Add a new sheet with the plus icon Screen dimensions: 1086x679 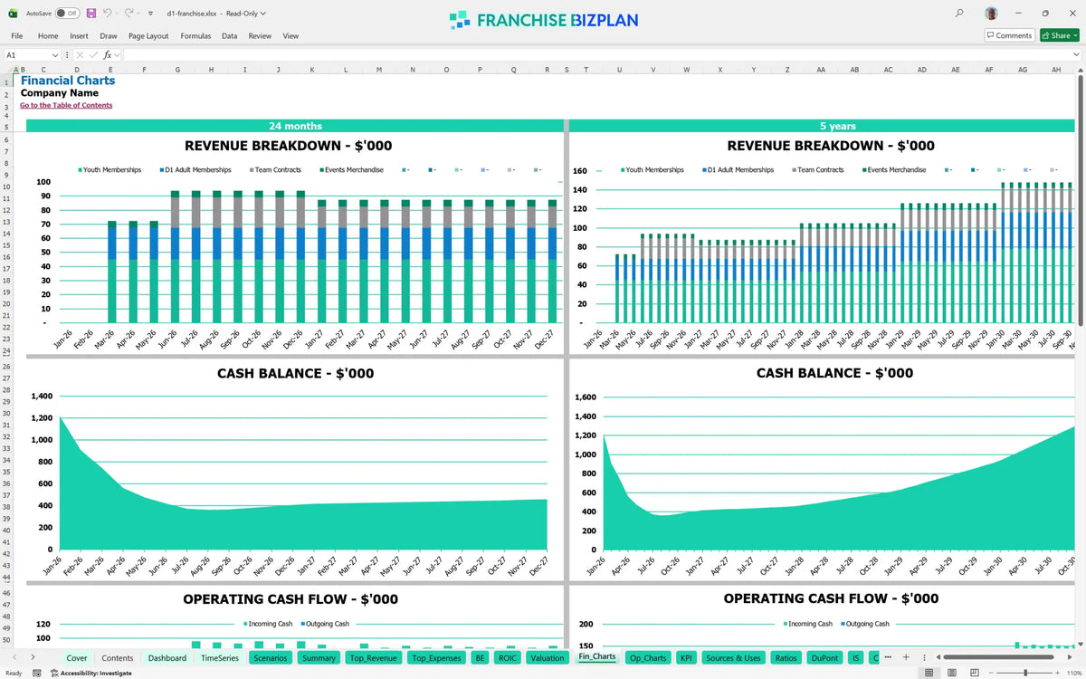tap(906, 657)
